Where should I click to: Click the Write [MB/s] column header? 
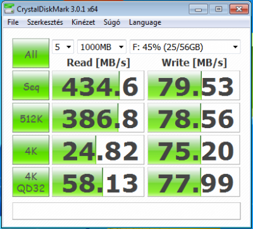click(194, 63)
